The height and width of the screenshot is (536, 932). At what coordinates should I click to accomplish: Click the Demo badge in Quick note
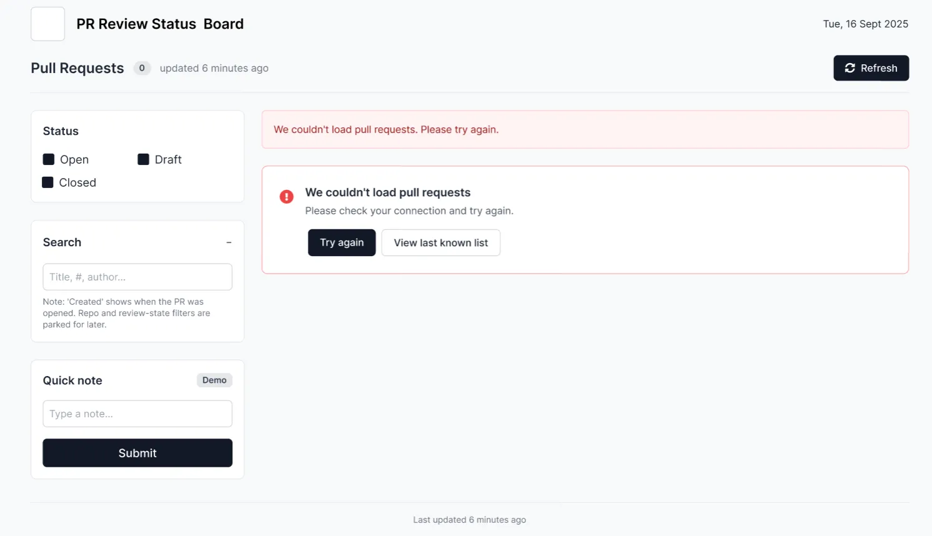click(214, 380)
